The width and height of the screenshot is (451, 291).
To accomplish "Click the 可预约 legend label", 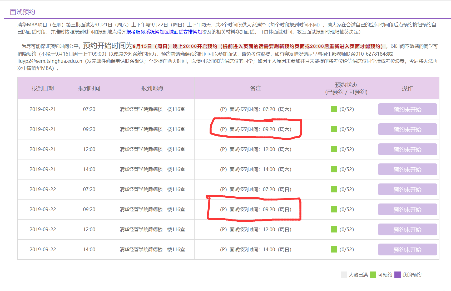I will (385, 275).
